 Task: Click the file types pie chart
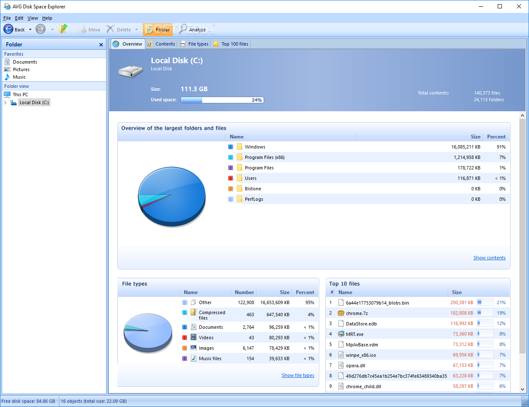(x=148, y=333)
